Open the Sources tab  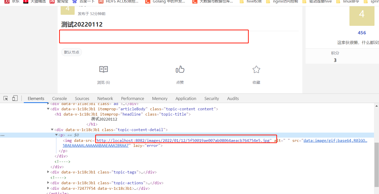[82, 99]
